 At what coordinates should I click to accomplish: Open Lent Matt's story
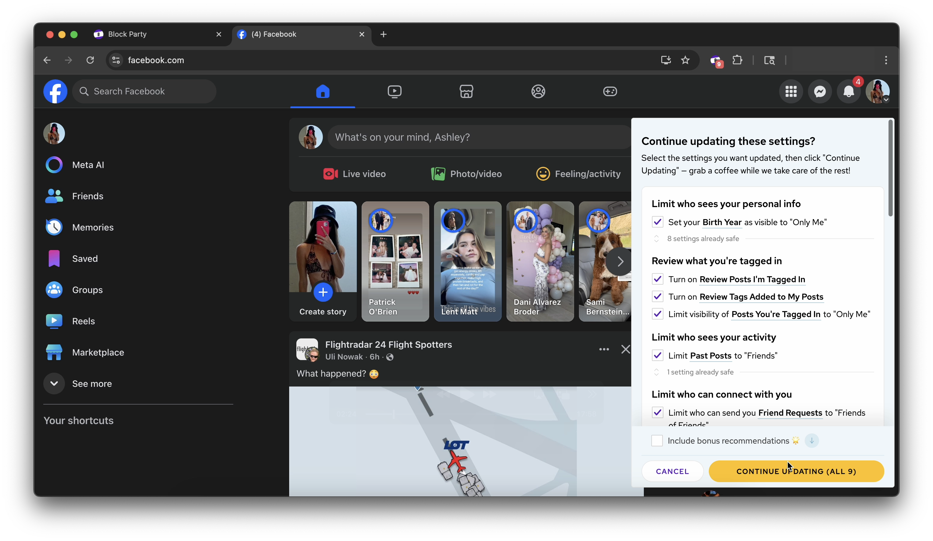pyautogui.click(x=468, y=261)
